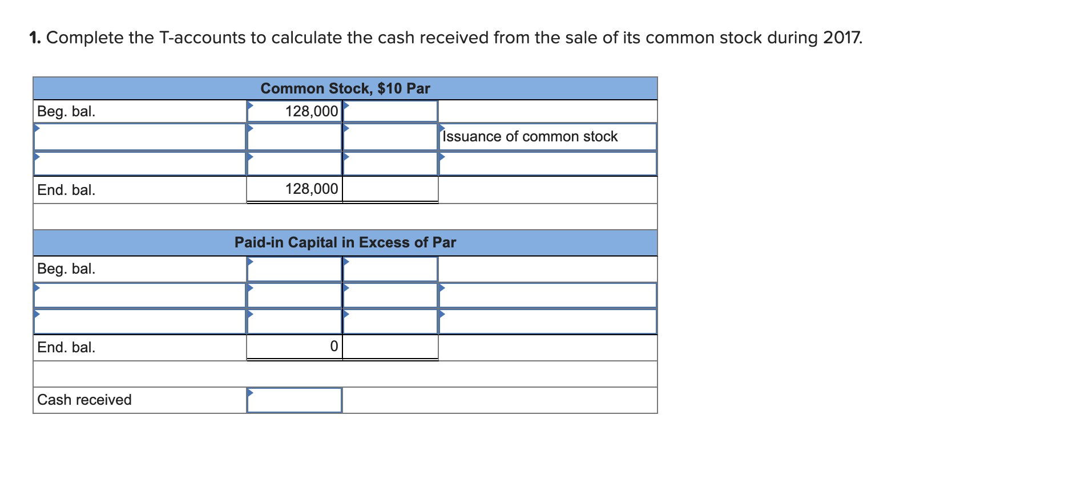Click the Cash received amount entry box
Screen dimensions: 1073x484
coord(294,400)
